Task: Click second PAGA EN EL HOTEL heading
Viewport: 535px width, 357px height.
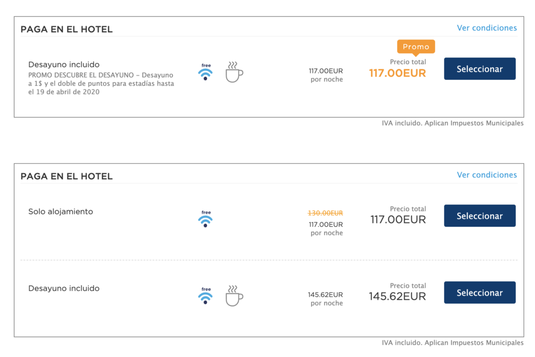Action: (x=66, y=176)
